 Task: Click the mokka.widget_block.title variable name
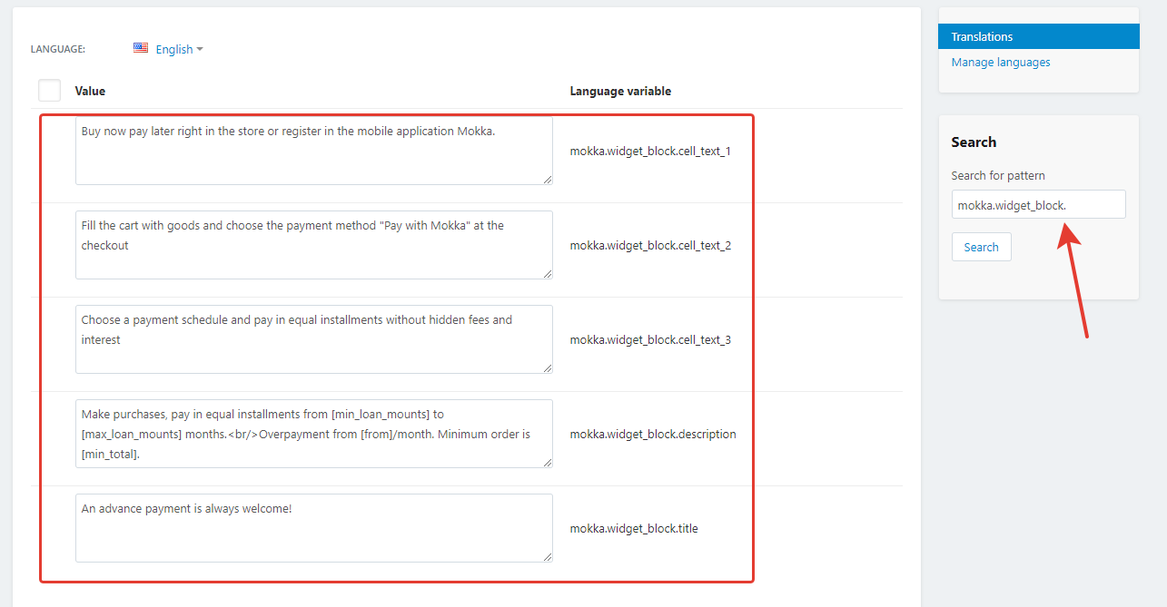click(x=634, y=528)
